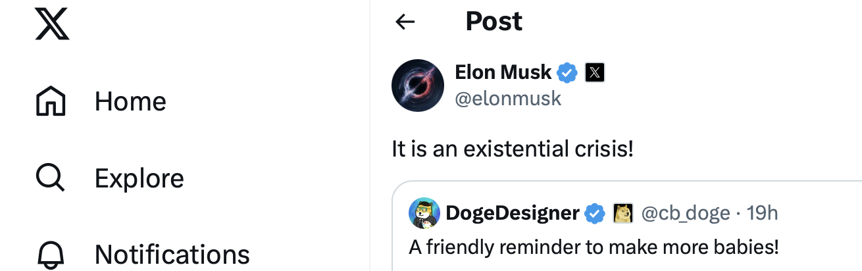
Task: Click the Home house icon
Action: [x=51, y=101]
